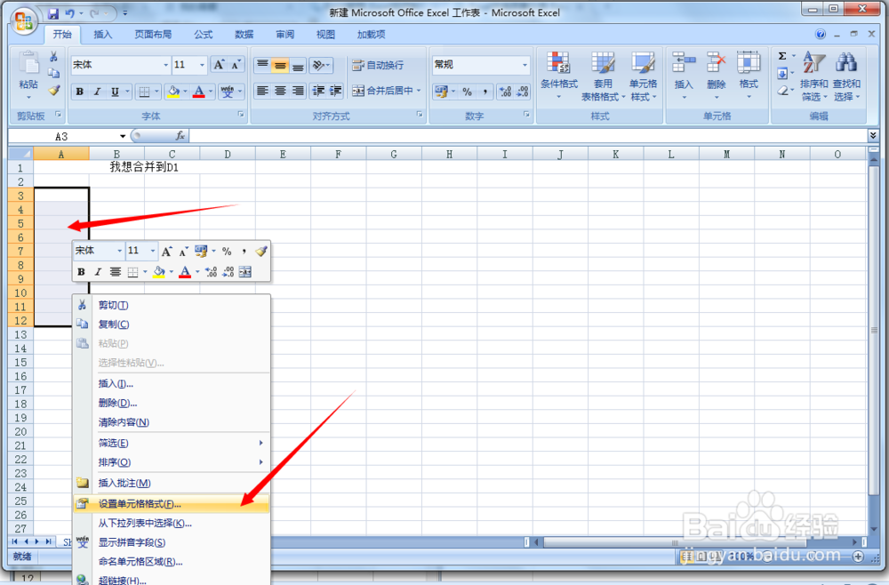Open ribbon 格式 format cells button
Viewport: 889px width, 585px height.
(x=749, y=75)
